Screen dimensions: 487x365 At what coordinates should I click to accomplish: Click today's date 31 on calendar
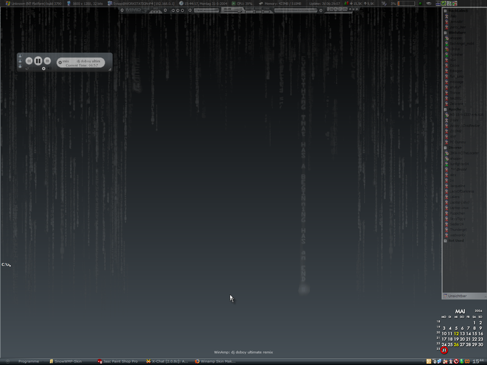point(444,350)
